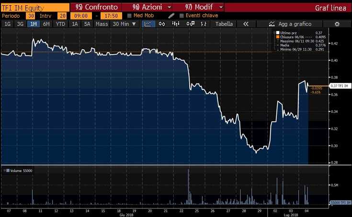
Task: Select the 1A time range tab
Action: tap(75, 24)
